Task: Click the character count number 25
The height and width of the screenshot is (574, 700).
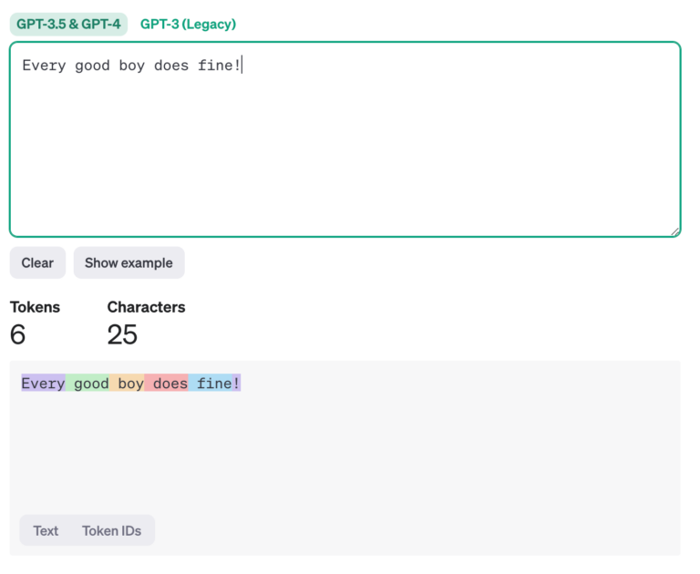Action: click(x=122, y=334)
